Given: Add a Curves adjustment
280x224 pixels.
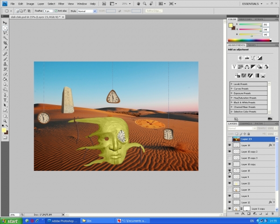Looking at the screenshot, I should [x=253, y=58].
